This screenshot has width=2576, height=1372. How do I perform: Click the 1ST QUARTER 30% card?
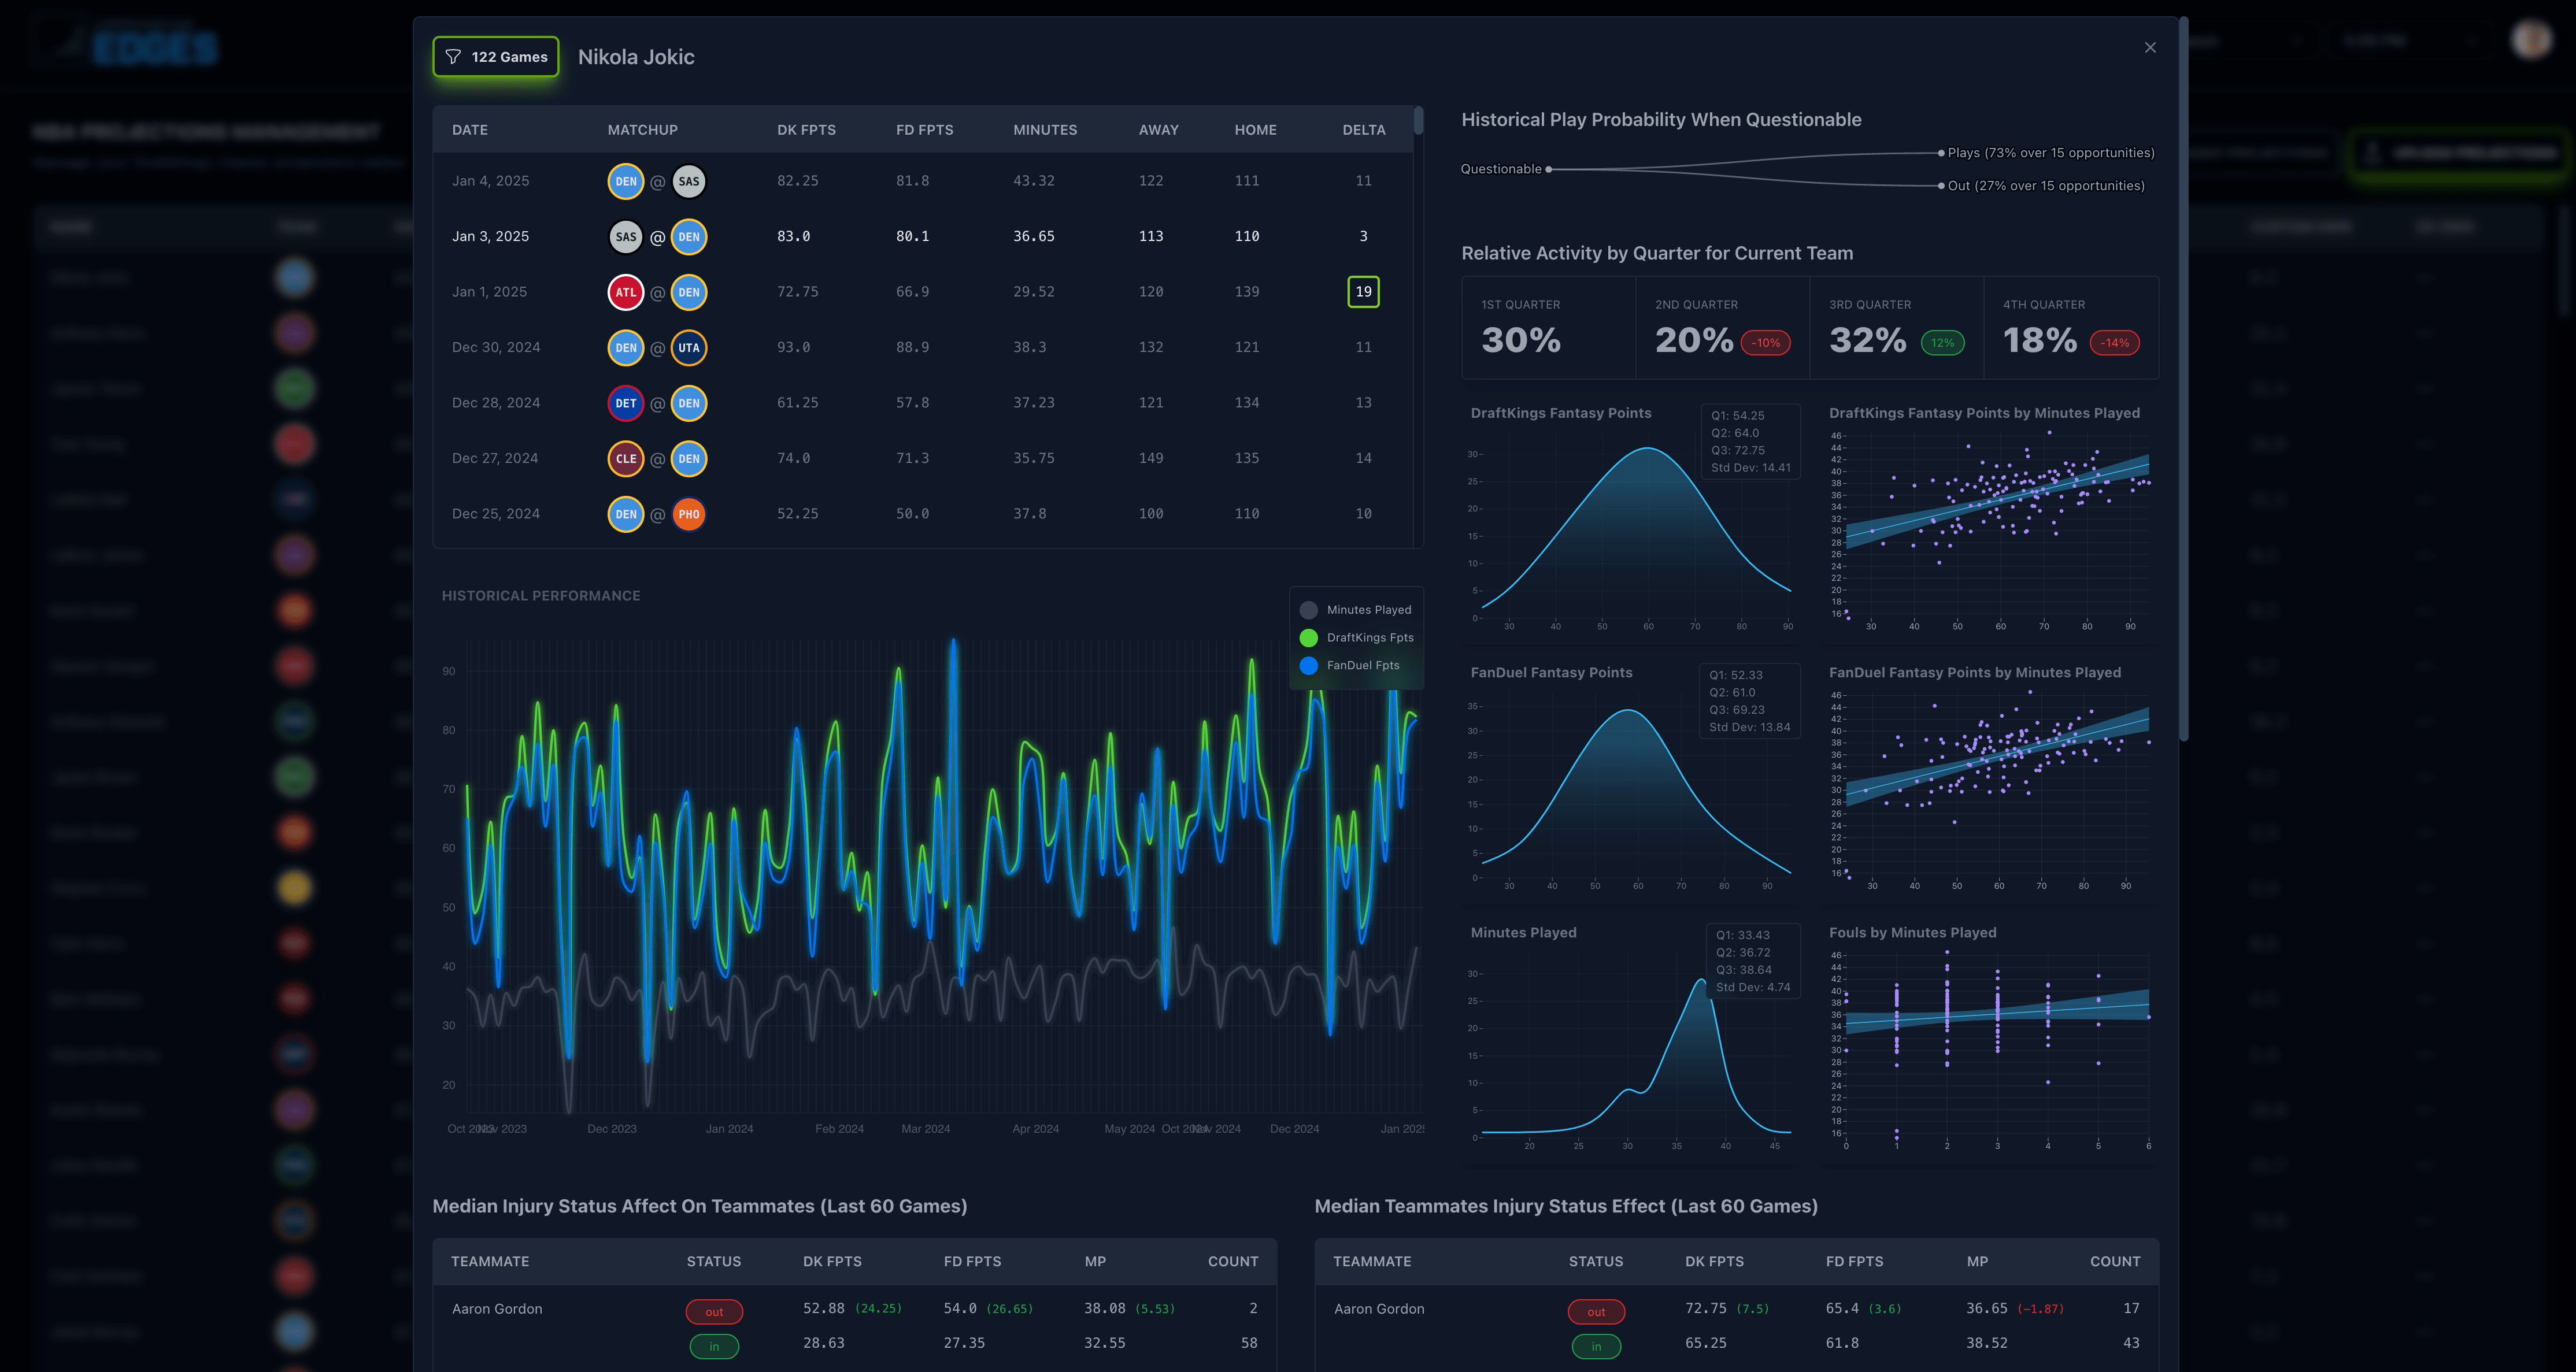(1549, 328)
